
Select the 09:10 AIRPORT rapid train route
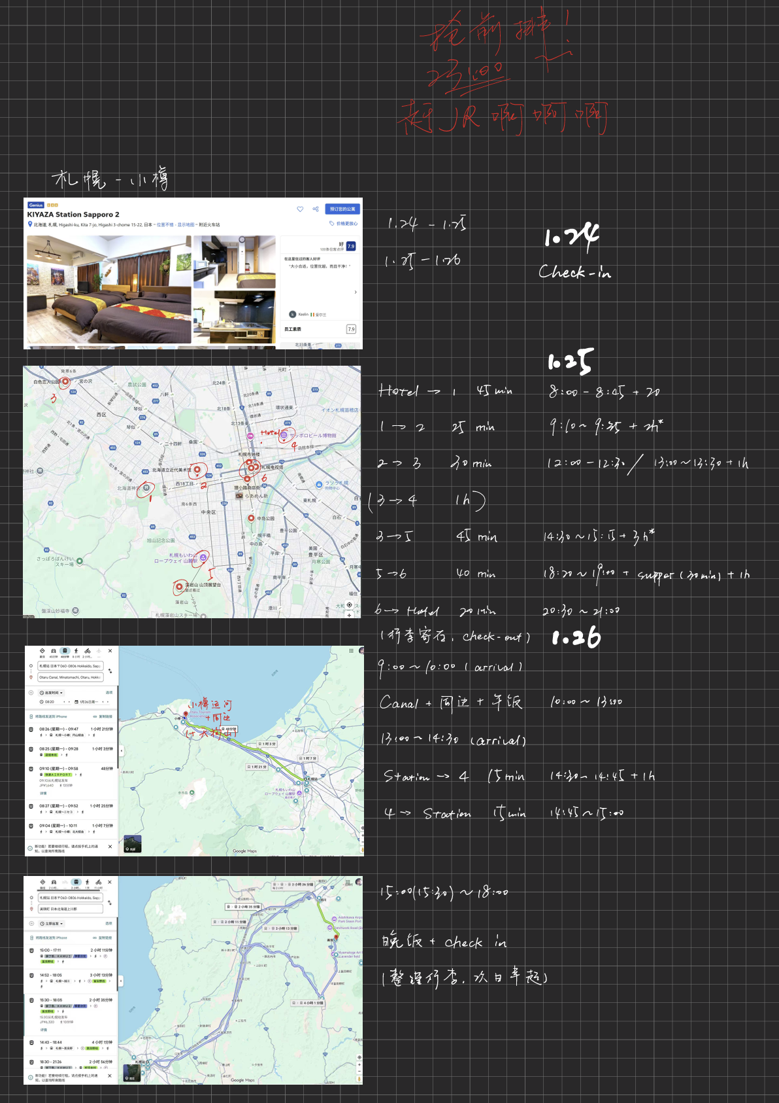(71, 775)
